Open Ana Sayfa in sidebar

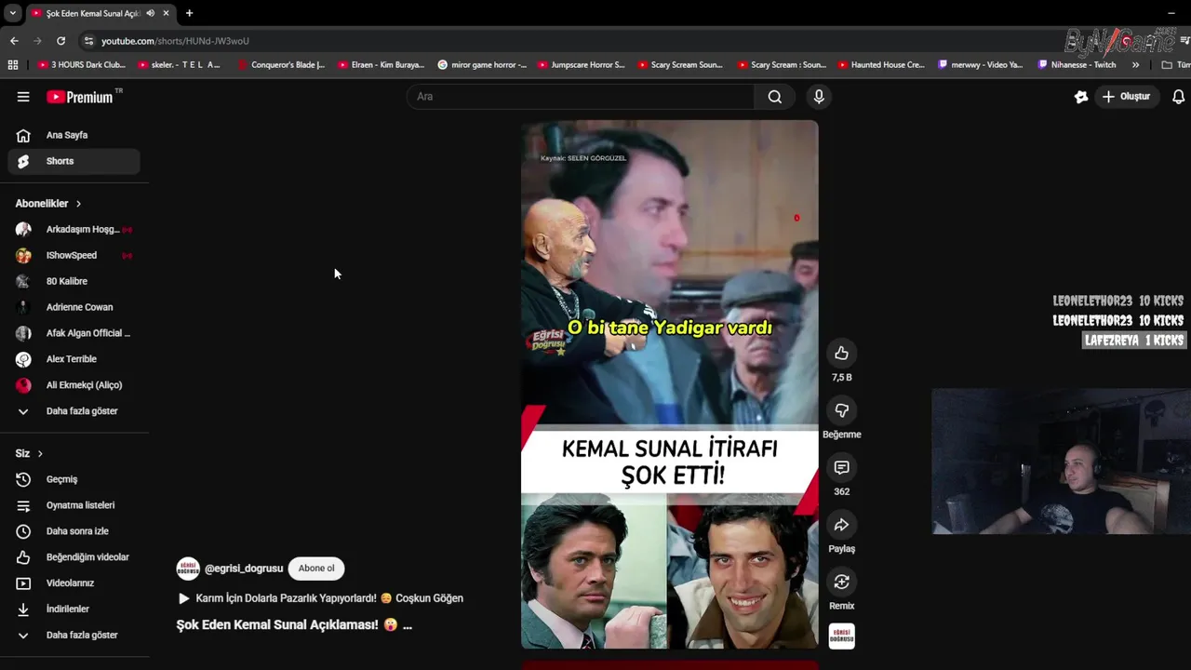[x=74, y=135]
